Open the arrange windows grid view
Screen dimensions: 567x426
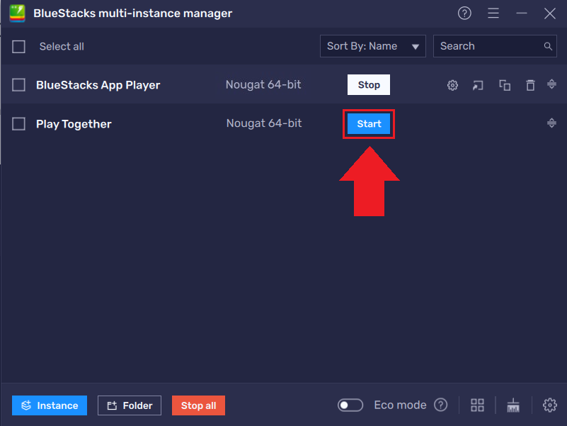(477, 405)
